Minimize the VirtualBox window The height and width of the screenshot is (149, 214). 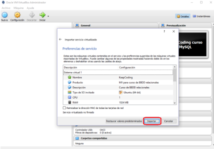tap(192, 2)
